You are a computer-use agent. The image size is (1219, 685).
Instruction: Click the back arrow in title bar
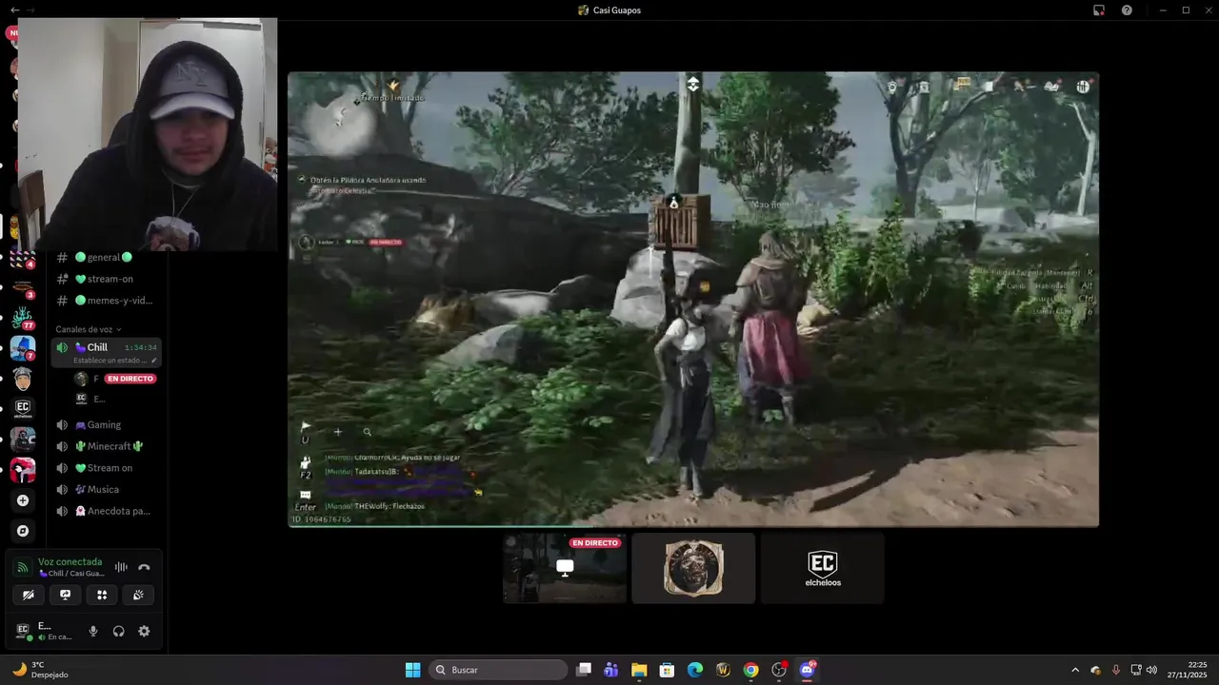click(14, 10)
